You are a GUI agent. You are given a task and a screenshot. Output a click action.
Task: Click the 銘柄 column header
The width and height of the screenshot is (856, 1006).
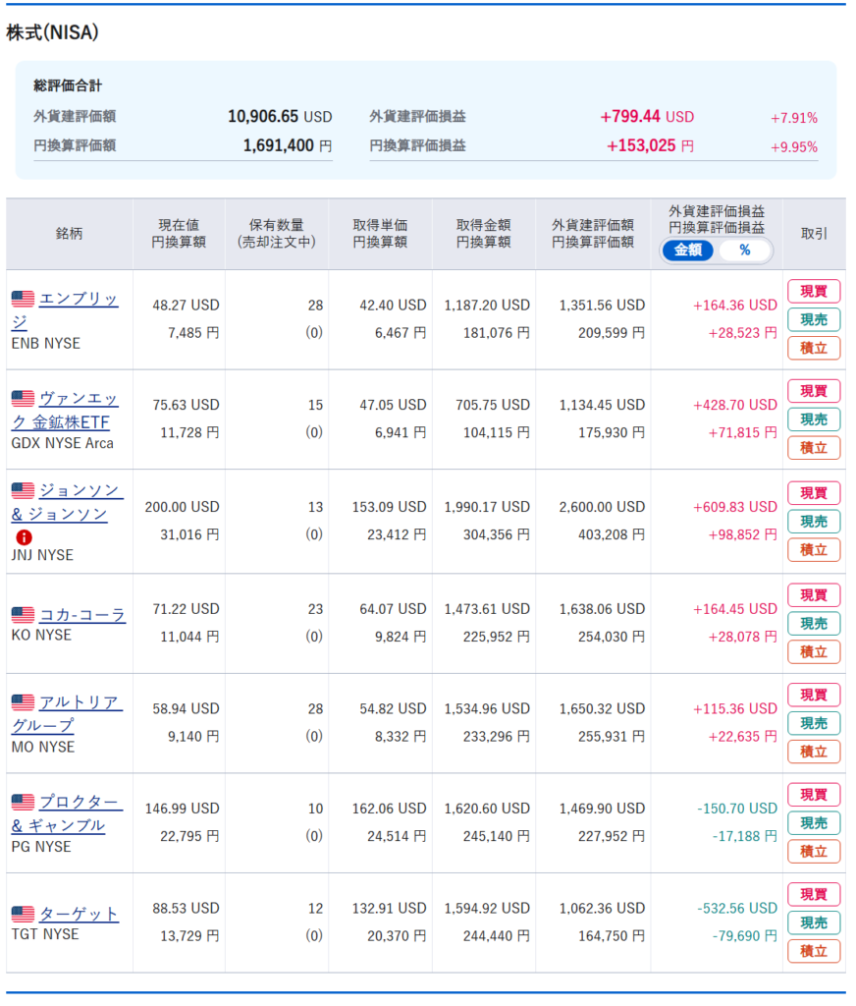click(x=69, y=234)
